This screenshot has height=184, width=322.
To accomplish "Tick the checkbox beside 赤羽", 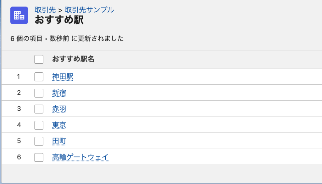I will coord(39,109).
